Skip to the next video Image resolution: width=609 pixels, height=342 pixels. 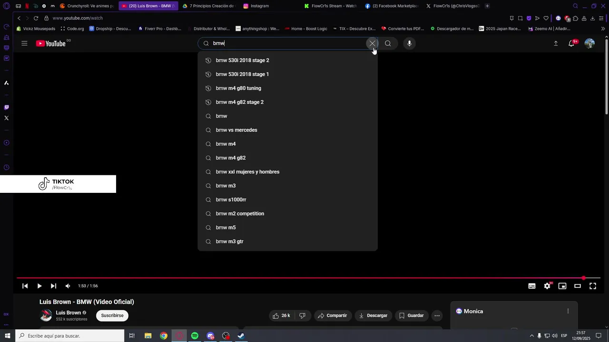pos(53,286)
